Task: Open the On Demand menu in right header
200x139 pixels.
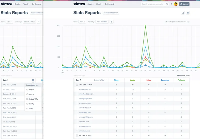Action: coord(110,4)
